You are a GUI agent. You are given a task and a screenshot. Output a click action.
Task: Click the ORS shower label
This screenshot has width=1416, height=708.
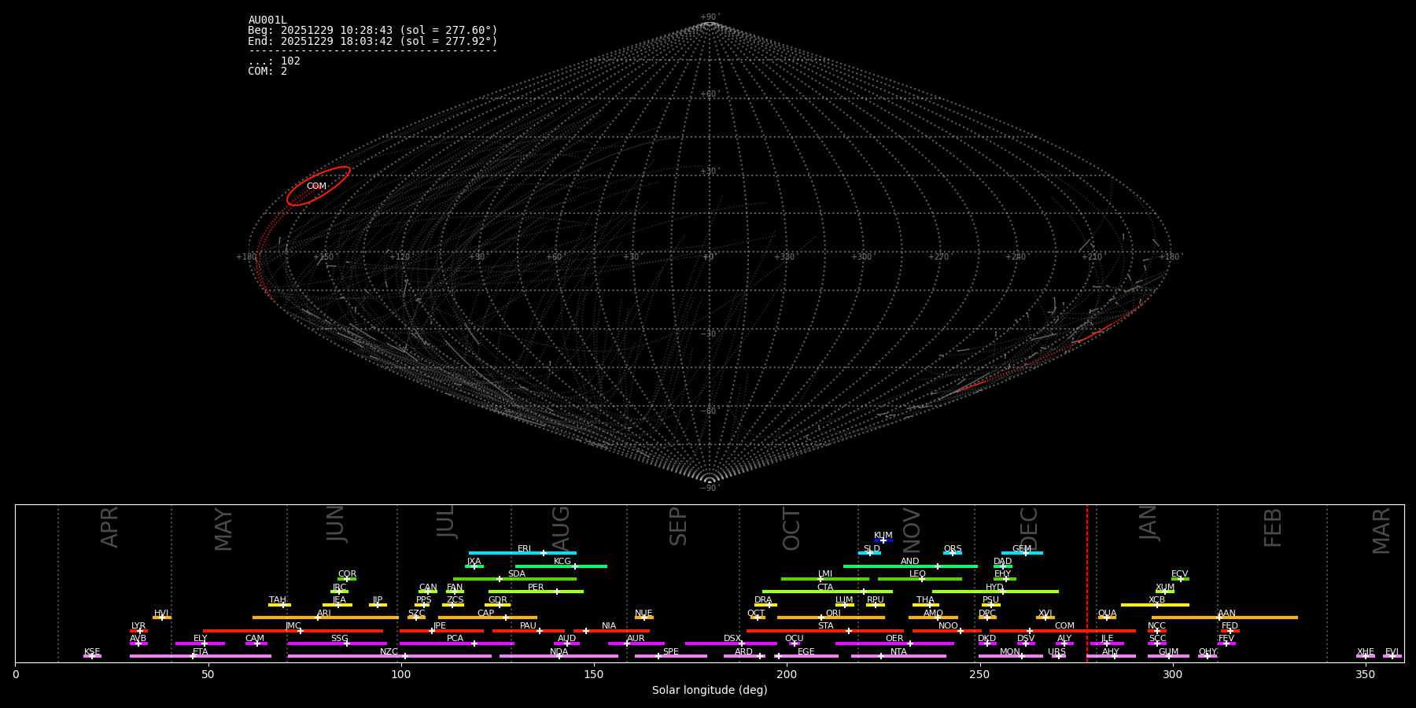[953, 549]
